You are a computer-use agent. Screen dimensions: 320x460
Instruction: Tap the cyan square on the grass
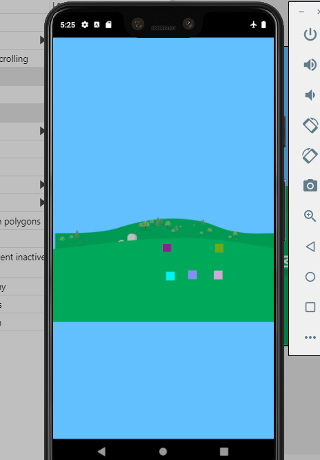click(170, 276)
